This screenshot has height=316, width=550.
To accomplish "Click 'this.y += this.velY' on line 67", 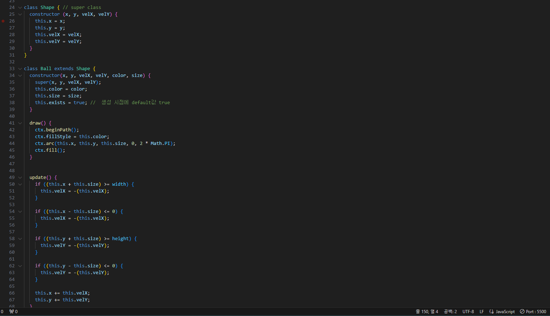I will [x=61, y=300].
